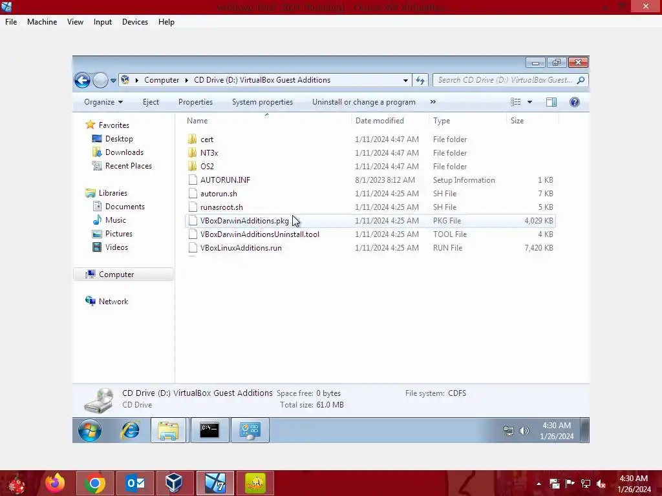Open Google Chrome from host taskbar

click(94, 483)
